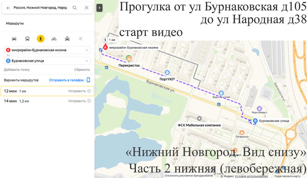Click the search address input field

click(40, 8)
